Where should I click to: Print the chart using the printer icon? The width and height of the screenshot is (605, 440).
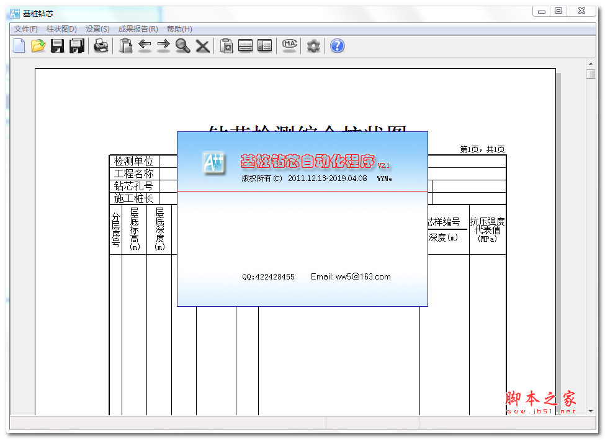click(x=101, y=46)
